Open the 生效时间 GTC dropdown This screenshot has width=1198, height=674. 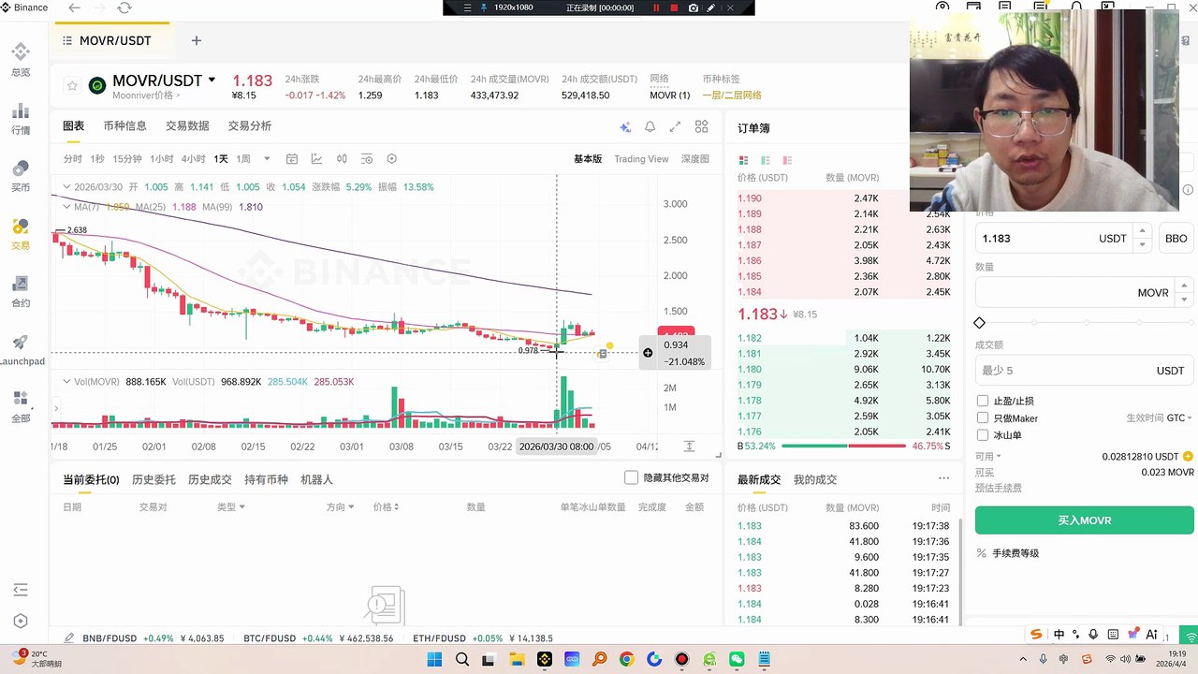tap(1160, 418)
